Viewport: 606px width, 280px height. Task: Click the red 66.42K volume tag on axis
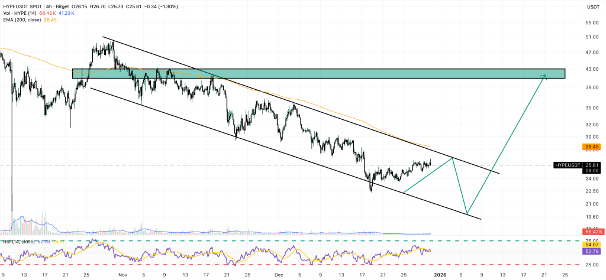point(592,232)
